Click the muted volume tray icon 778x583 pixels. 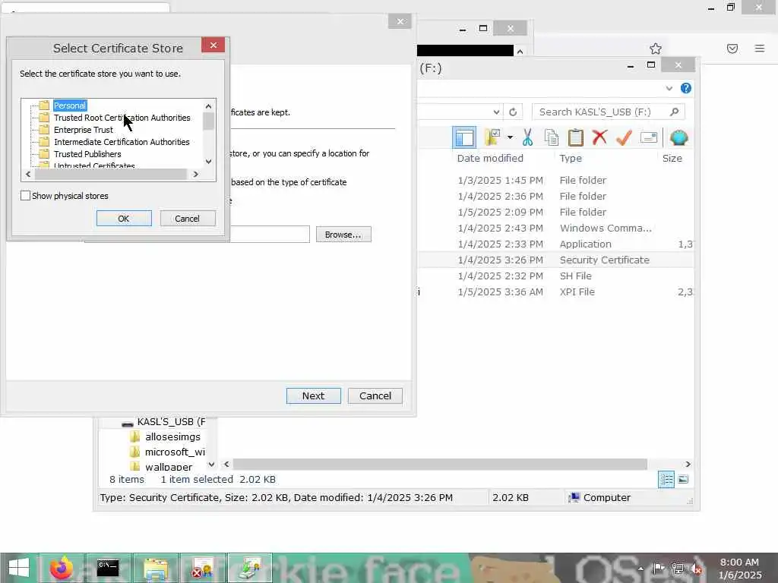tap(696, 568)
